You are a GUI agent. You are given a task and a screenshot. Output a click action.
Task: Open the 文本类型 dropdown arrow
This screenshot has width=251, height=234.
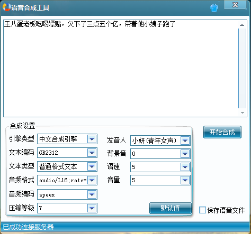click(x=92, y=166)
